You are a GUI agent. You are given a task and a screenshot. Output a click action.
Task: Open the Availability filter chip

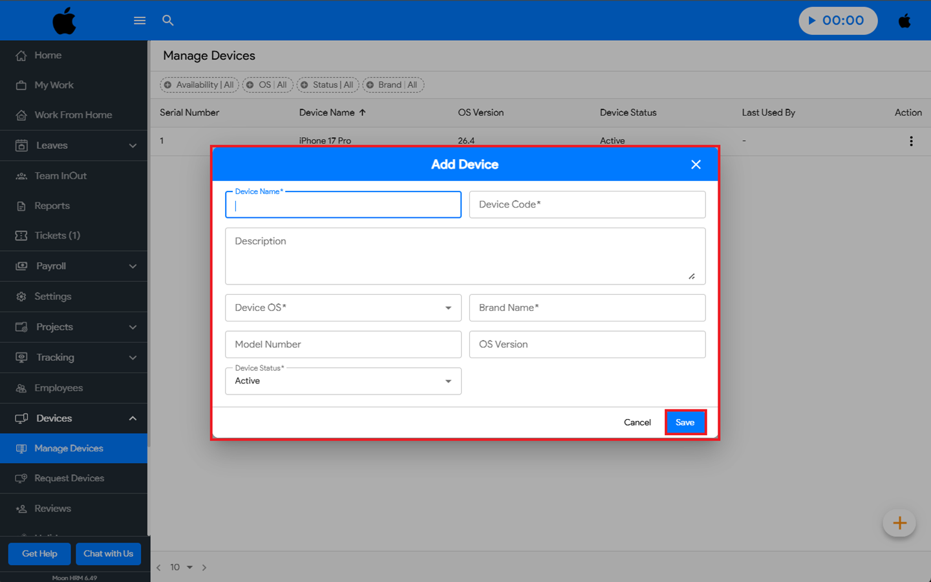tap(199, 85)
